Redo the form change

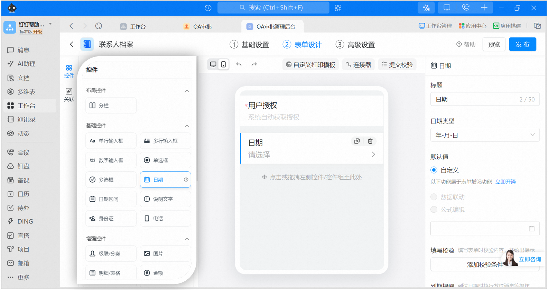254,64
